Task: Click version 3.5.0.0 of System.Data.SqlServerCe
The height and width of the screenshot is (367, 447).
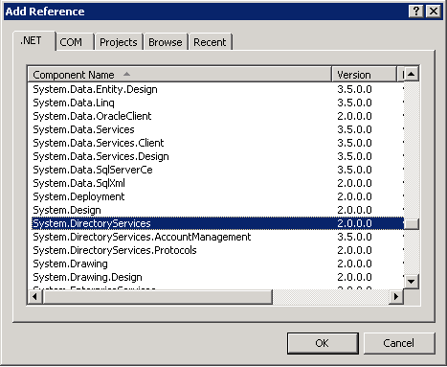Action: (x=354, y=170)
